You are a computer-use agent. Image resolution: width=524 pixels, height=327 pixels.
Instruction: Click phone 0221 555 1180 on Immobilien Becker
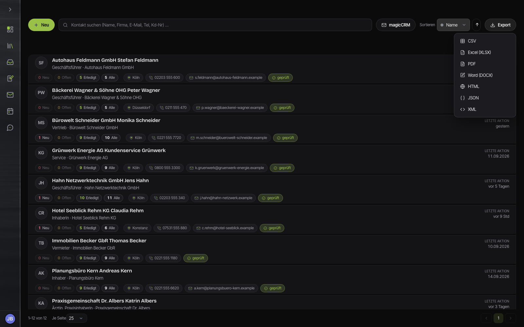click(x=163, y=258)
